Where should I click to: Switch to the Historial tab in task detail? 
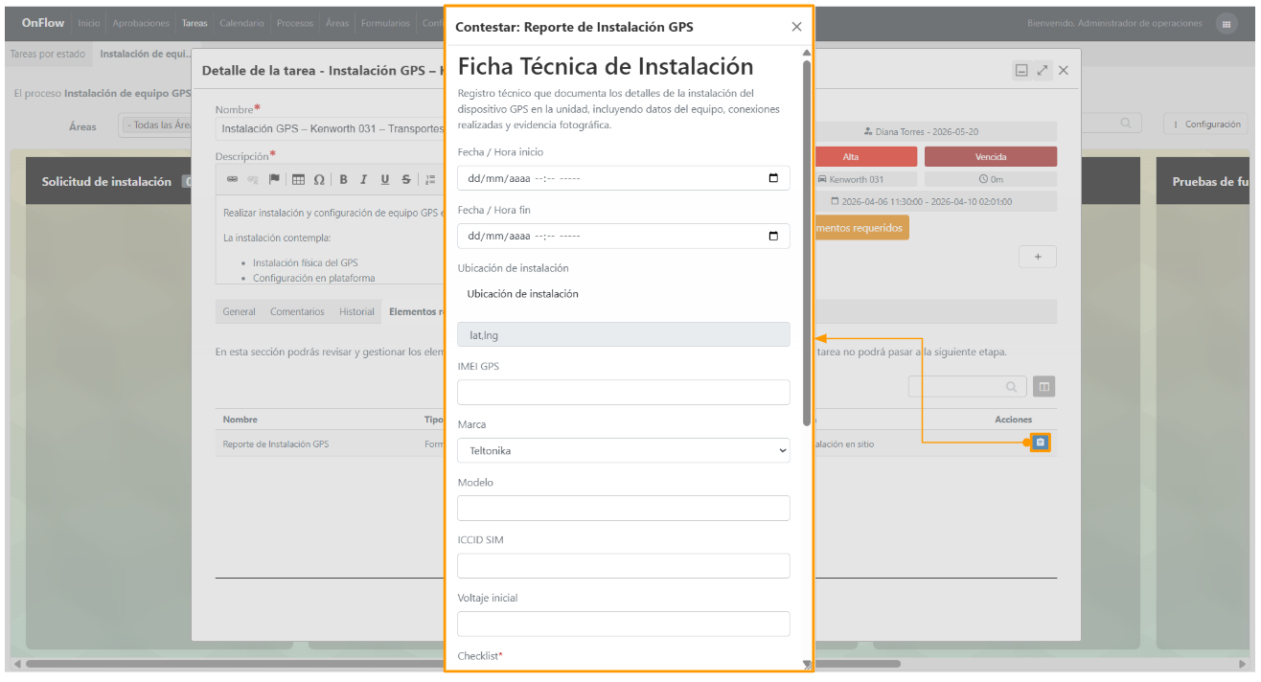[x=356, y=311]
